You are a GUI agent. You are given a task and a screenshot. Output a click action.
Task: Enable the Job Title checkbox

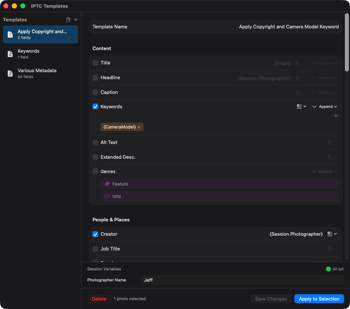95,249
